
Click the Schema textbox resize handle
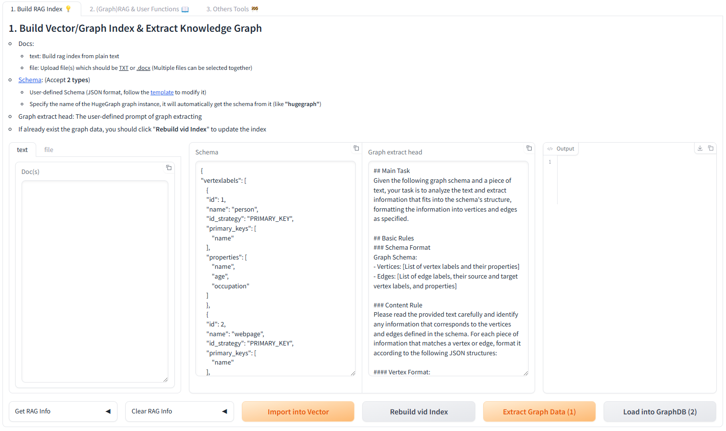point(353,373)
